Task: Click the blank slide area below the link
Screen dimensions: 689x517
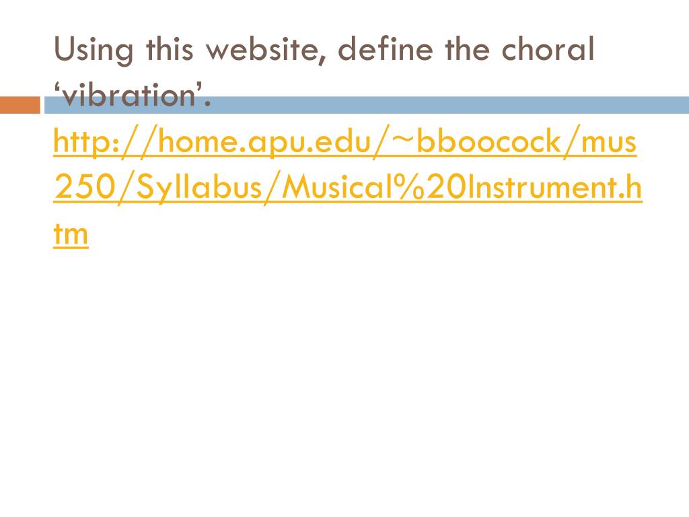Action: point(344,374)
